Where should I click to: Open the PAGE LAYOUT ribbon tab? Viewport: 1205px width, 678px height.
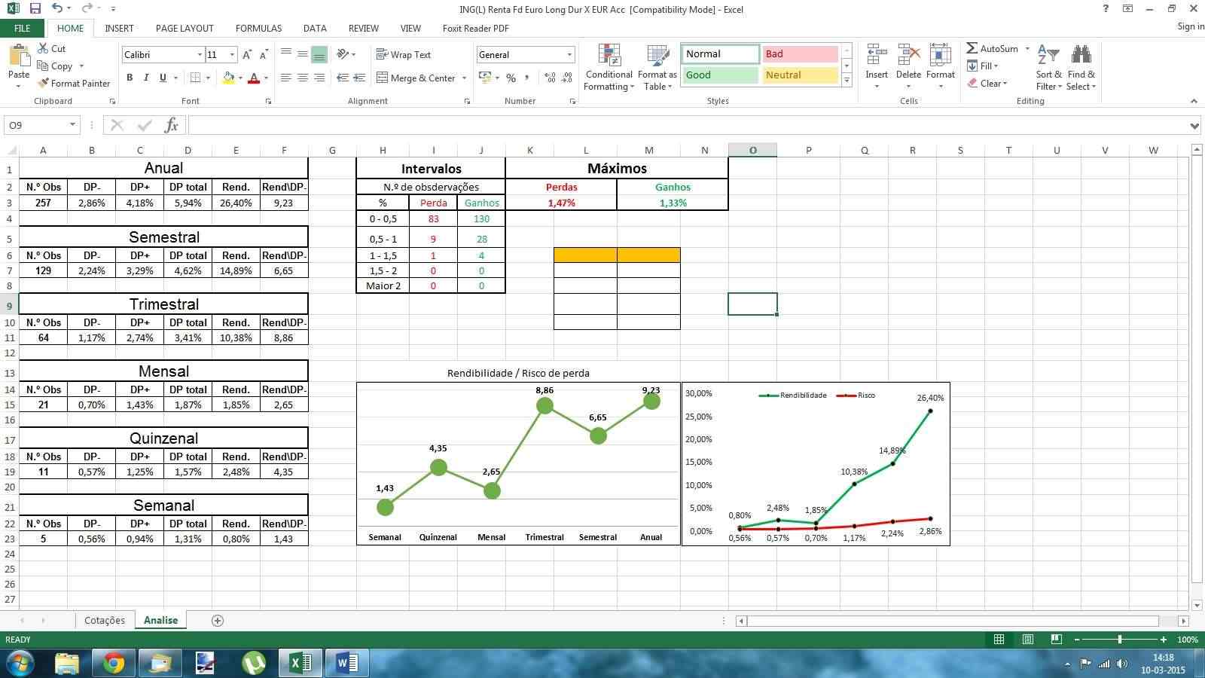point(185,29)
